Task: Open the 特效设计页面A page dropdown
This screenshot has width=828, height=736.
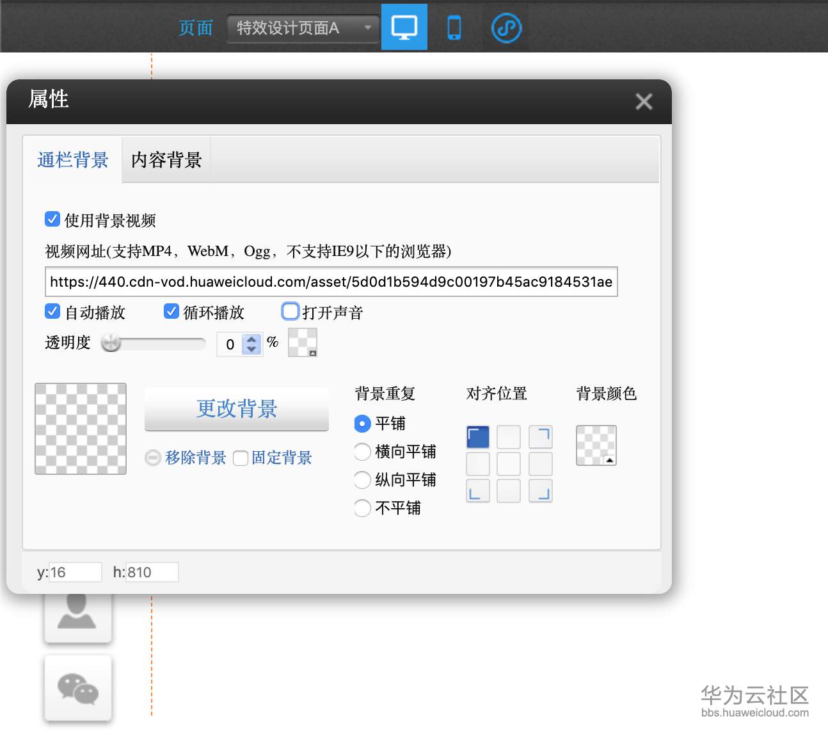Action: click(x=303, y=28)
